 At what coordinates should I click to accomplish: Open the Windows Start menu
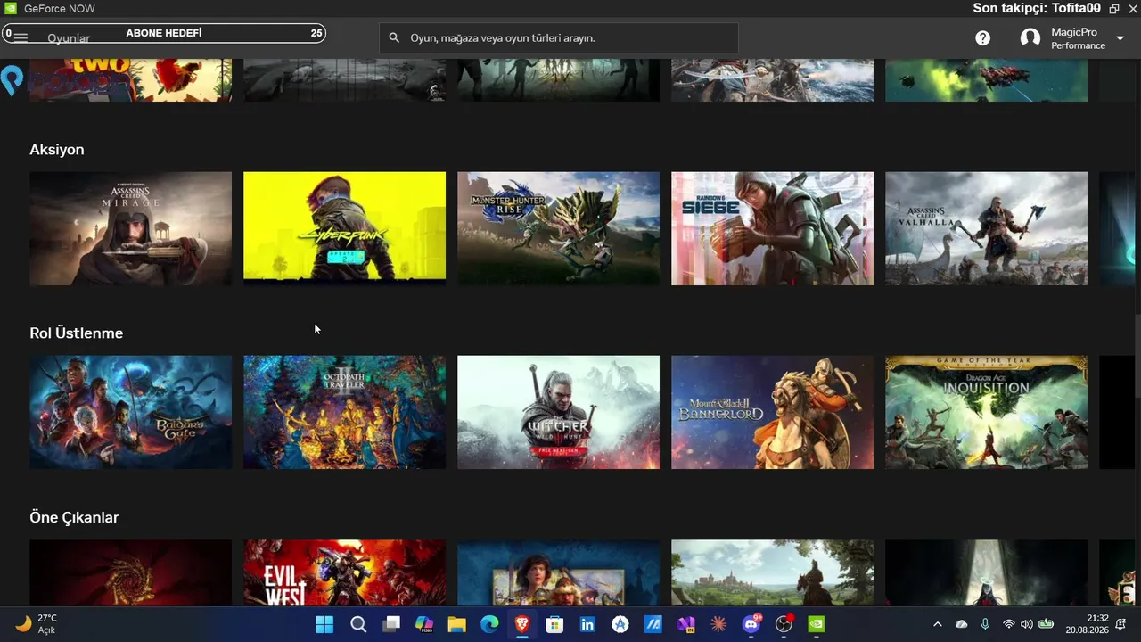pos(324,624)
